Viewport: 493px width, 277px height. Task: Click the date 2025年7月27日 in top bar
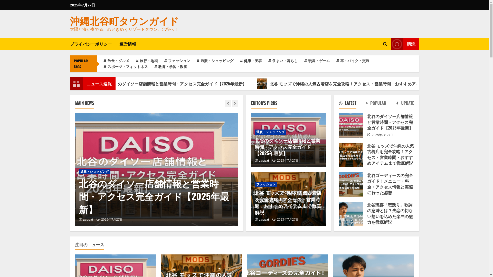pyautogui.click(x=82, y=5)
